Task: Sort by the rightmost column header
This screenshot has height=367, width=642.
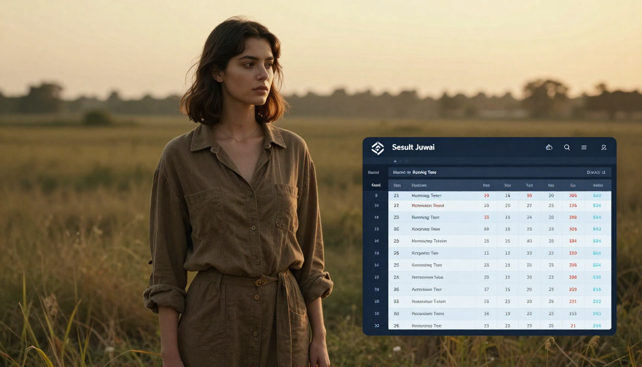Action: 597,185
